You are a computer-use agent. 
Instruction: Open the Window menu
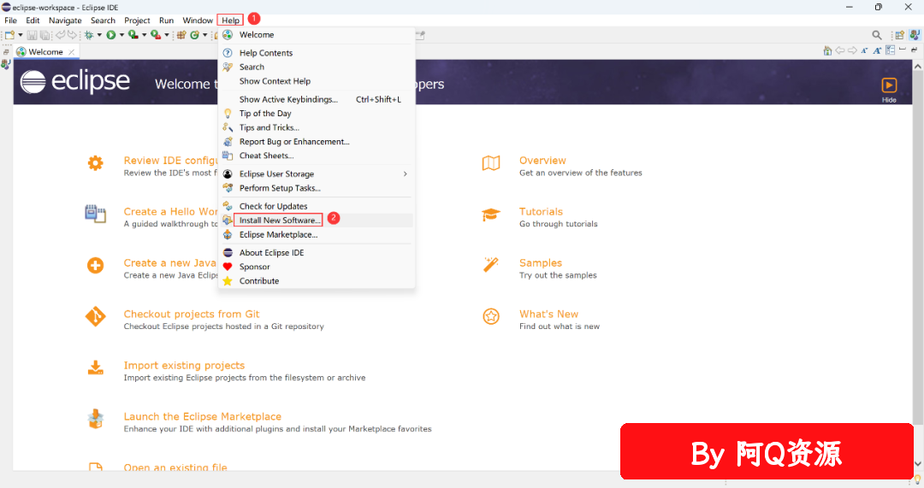pos(198,20)
